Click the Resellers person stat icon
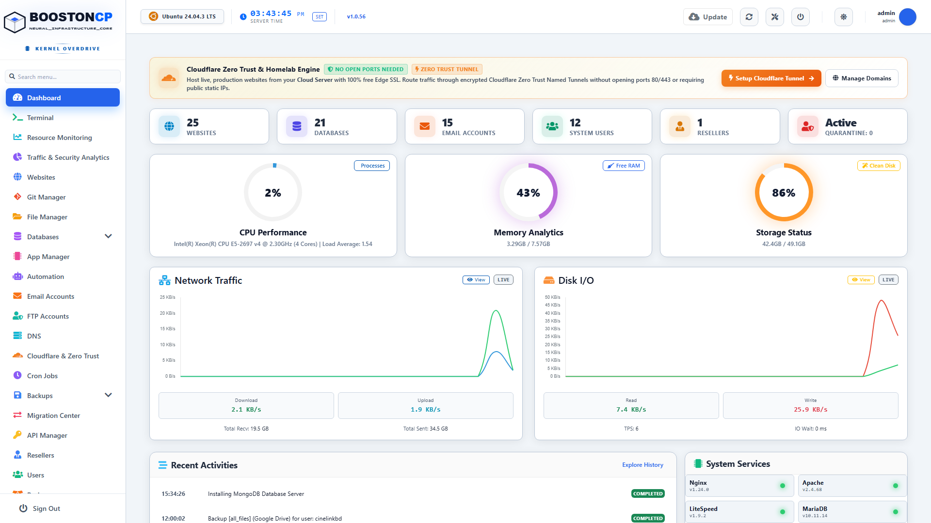The height and width of the screenshot is (523, 931). [x=680, y=126]
